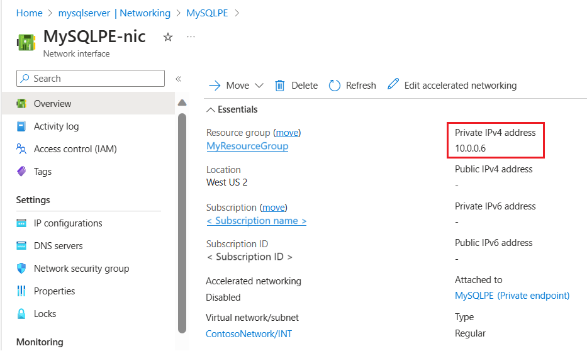The width and height of the screenshot is (587, 351).
Task: Click the Tags purple tag icon
Action: [21, 171]
